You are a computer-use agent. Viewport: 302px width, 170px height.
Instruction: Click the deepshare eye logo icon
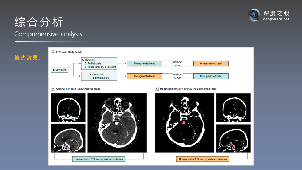254,15
